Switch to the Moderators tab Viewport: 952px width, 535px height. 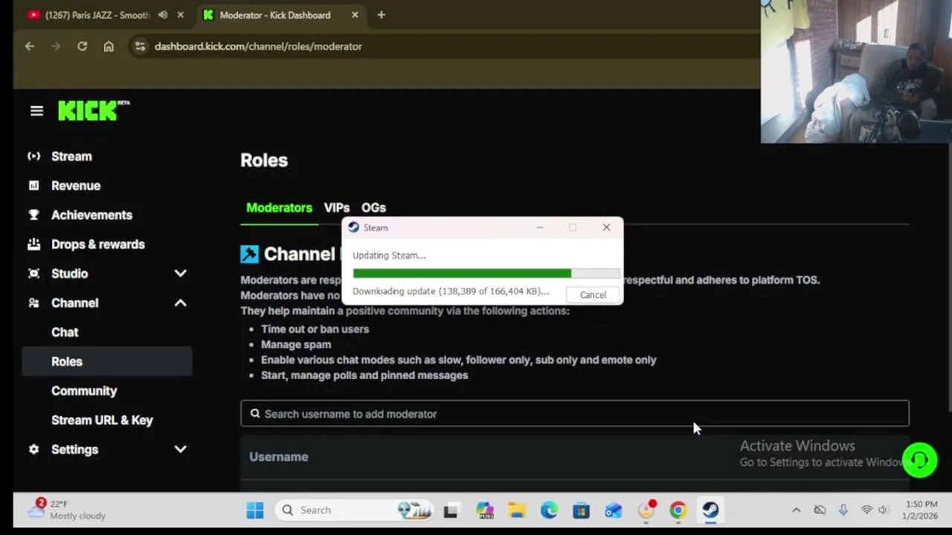279,208
